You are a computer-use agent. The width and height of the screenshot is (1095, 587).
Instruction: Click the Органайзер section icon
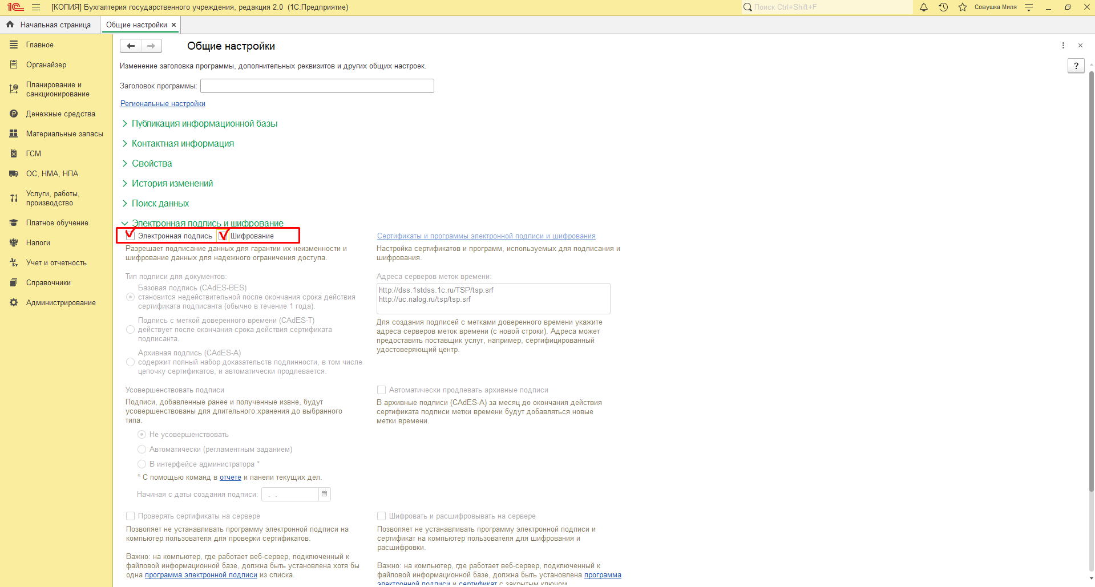point(14,64)
